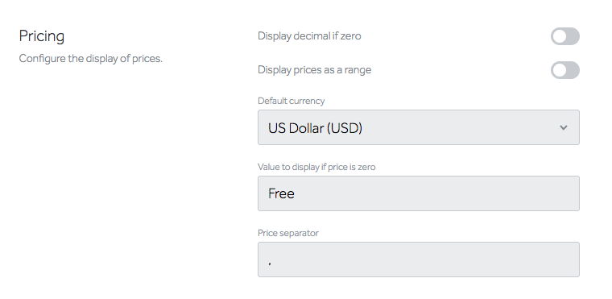Screen dimensions: 612x299
Task: Click the Price separator field label
Action: pos(288,233)
